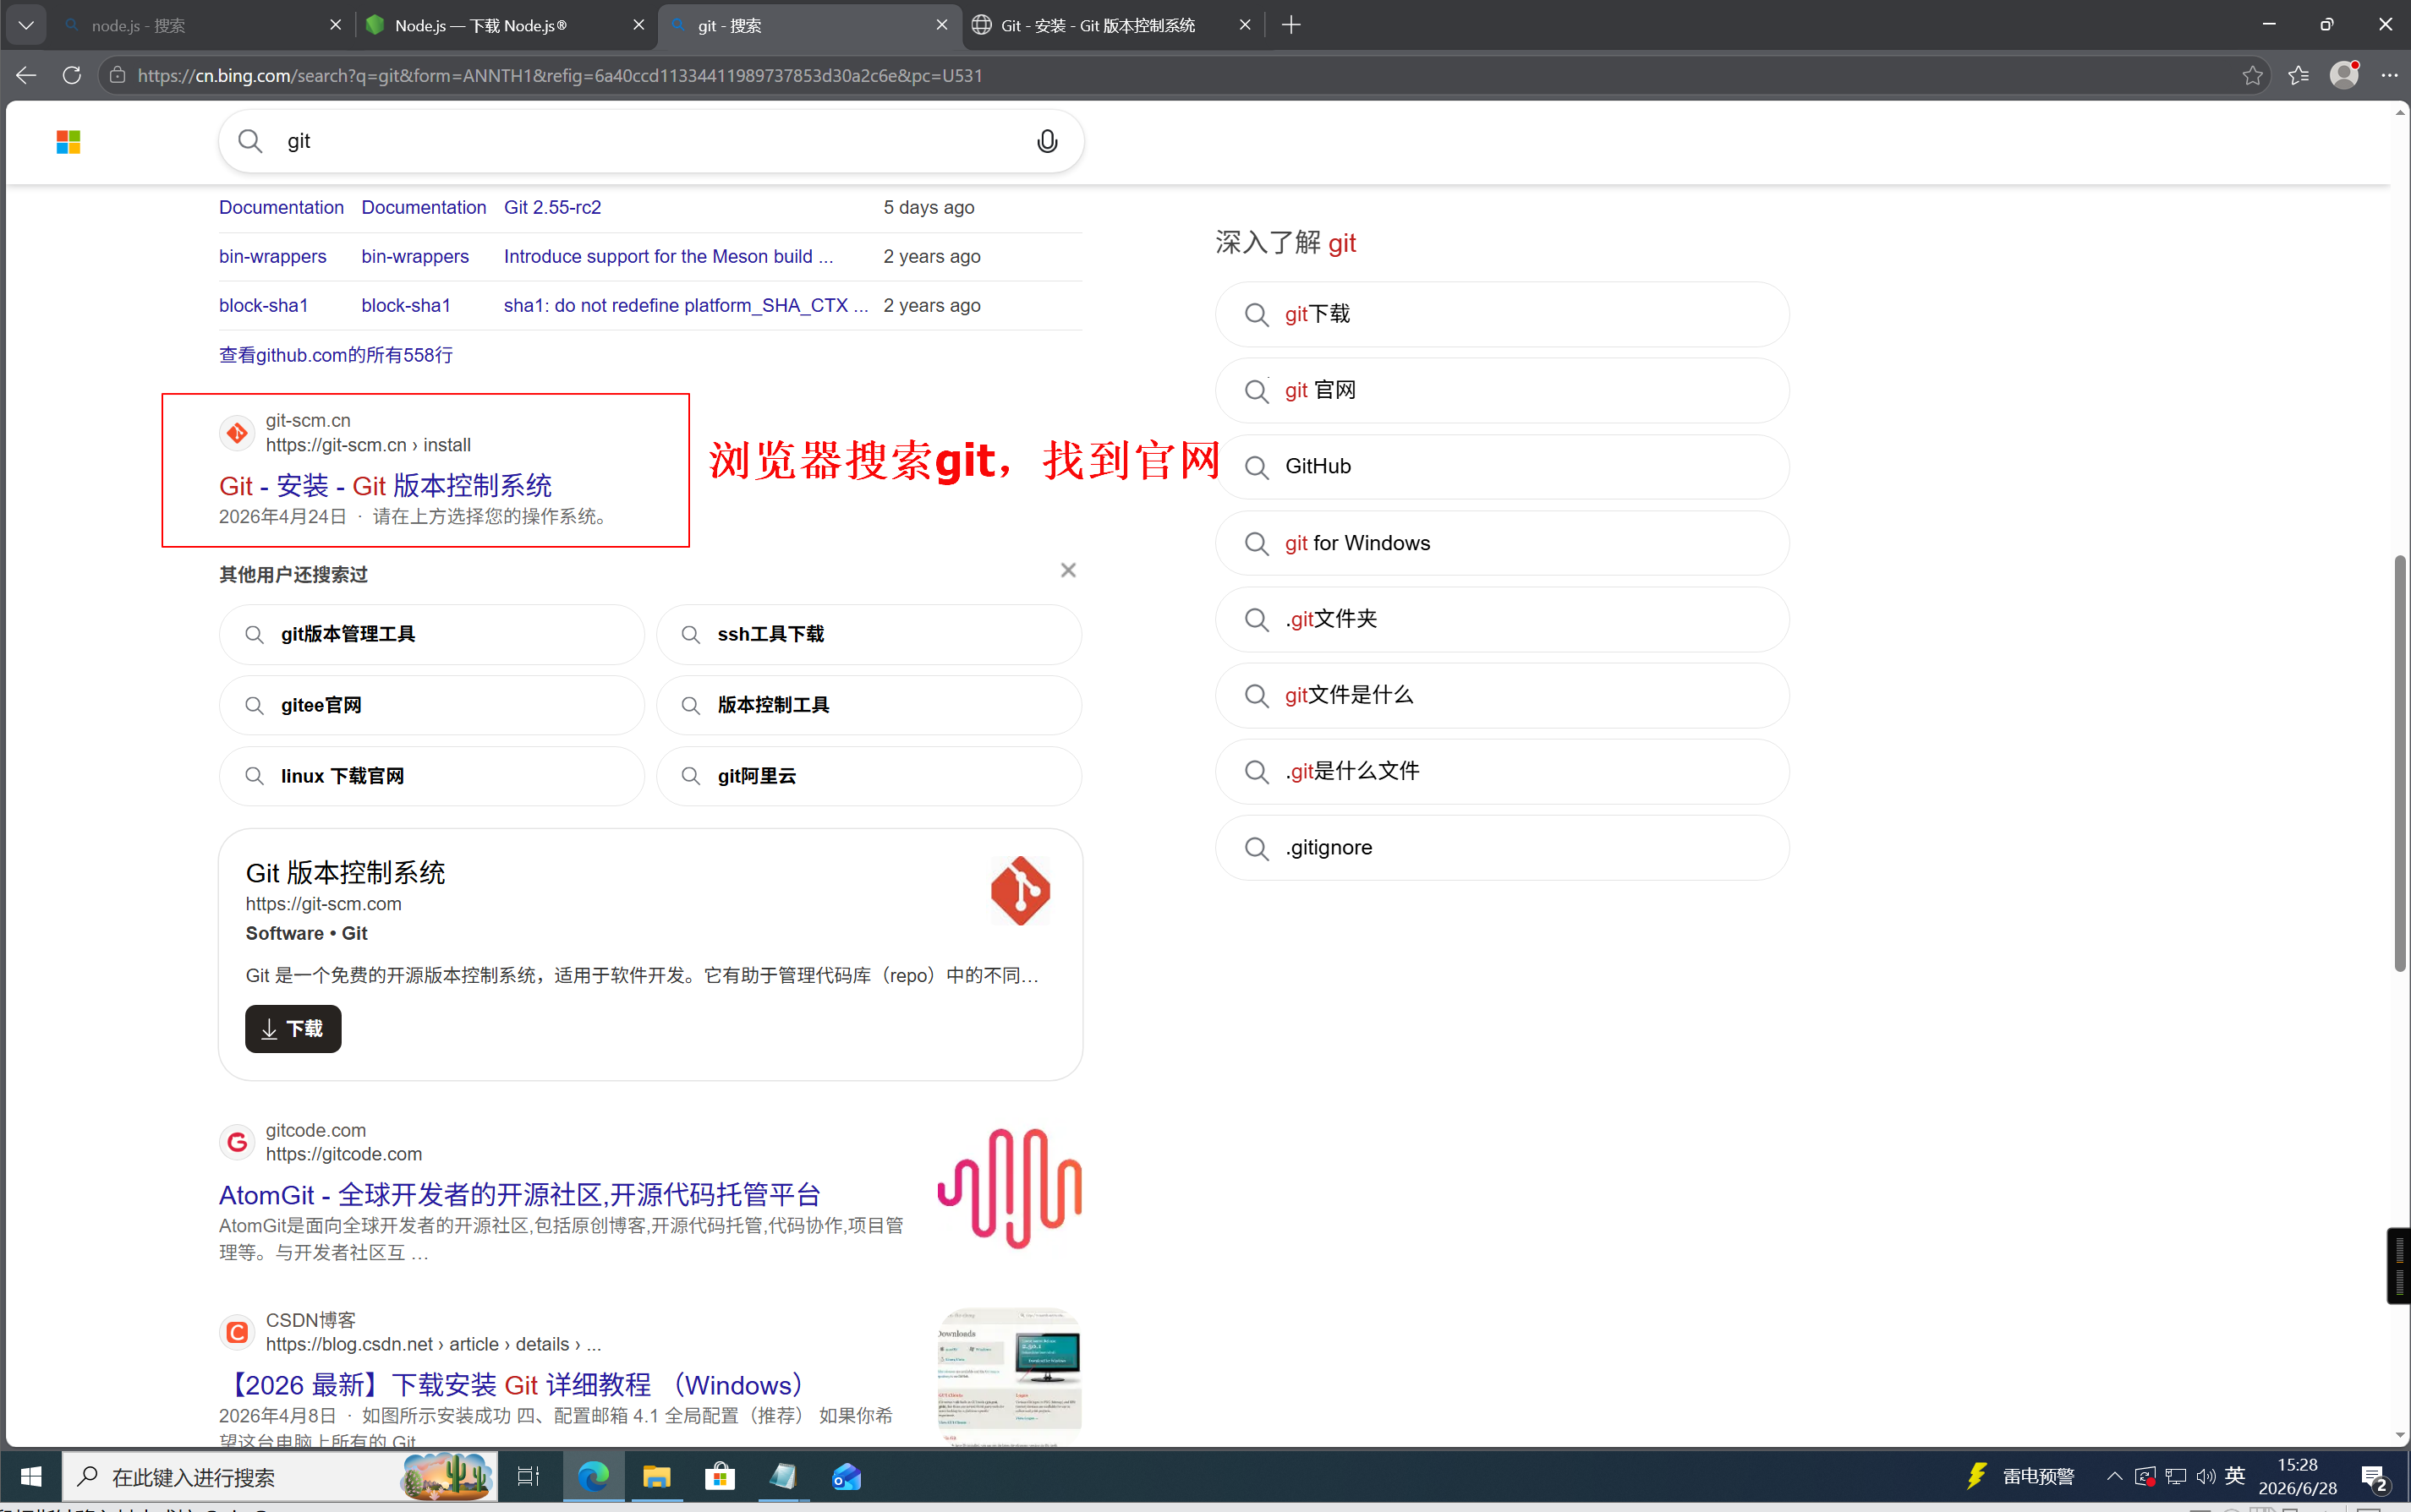Click the search magnifier in search box
Image resolution: width=2411 pixels, height=1512 pixels.
(x=250, y=141)
